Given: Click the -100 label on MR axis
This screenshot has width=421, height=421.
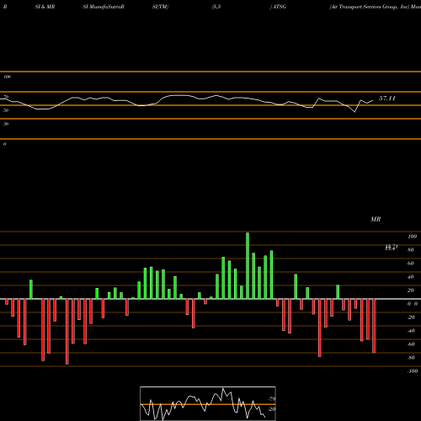Looking at the screenshot, I should coord(413,371).
